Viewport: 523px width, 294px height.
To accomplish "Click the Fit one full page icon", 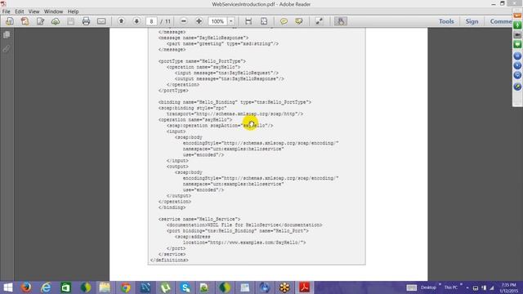I will [x=264, y=21].
